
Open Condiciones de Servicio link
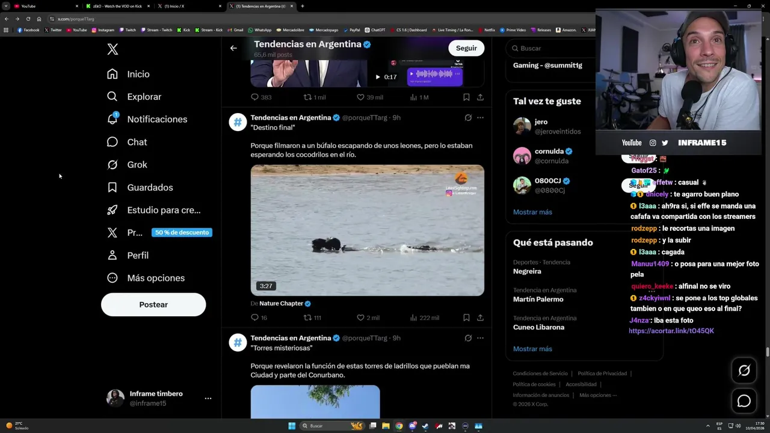540,373
